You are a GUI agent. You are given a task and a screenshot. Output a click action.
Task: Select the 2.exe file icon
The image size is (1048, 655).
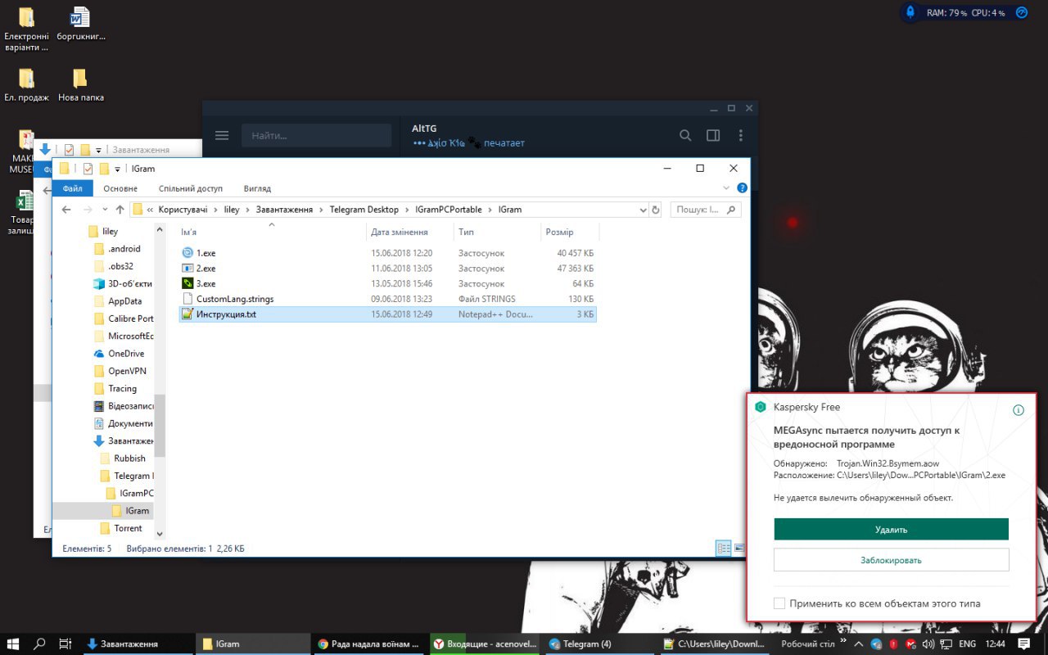pos(187,268)
